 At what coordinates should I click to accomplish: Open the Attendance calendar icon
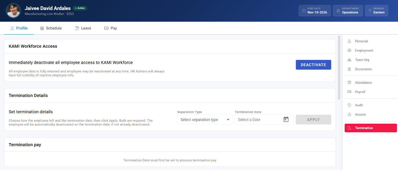(x=349, y=82)
